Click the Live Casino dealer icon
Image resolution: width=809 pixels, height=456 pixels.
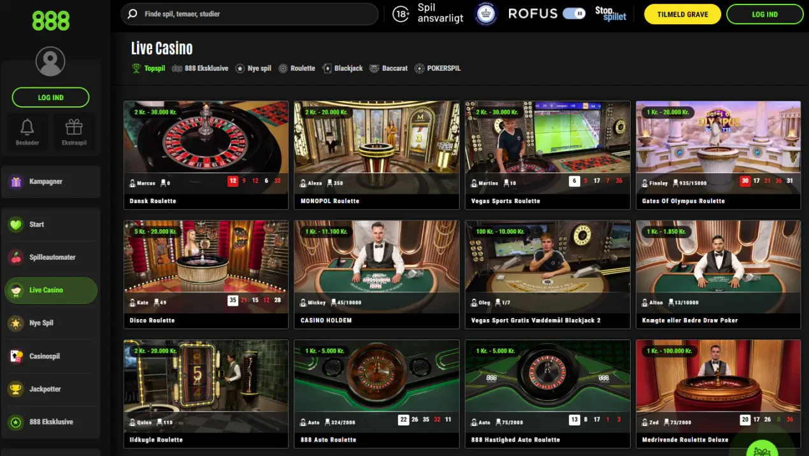click(16, 290)
